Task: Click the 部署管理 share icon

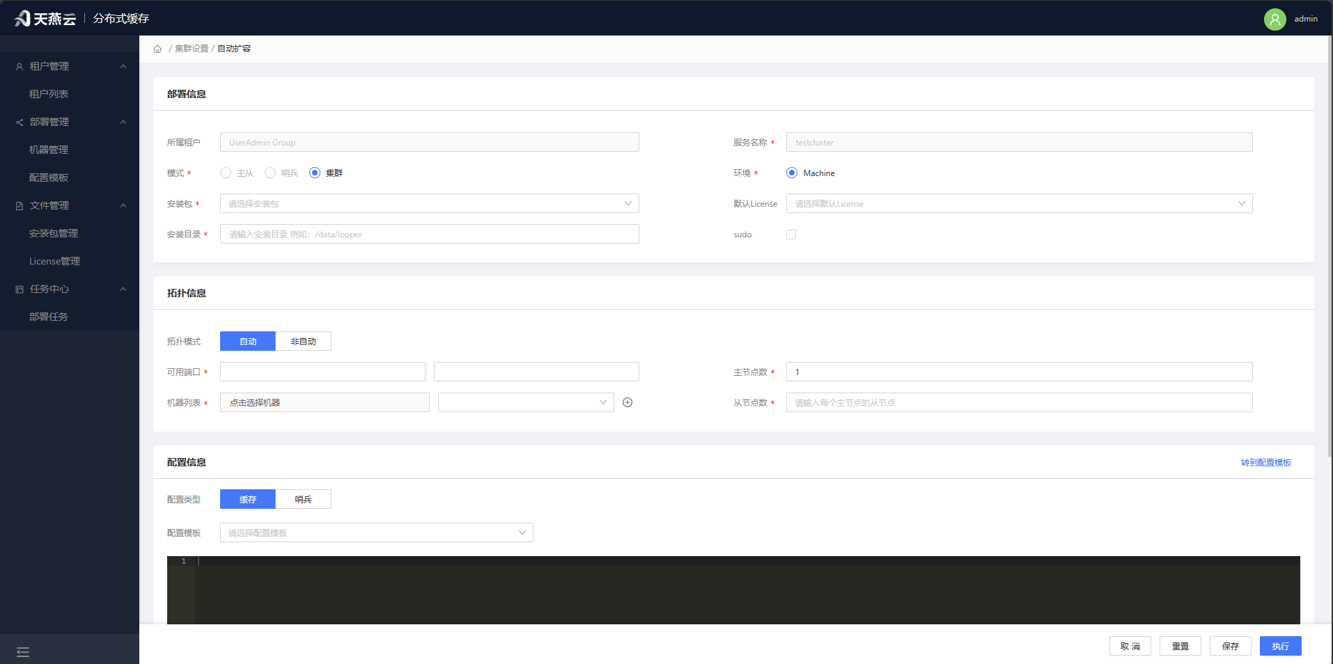Action: pyautogui.click(x=20, y=122)
